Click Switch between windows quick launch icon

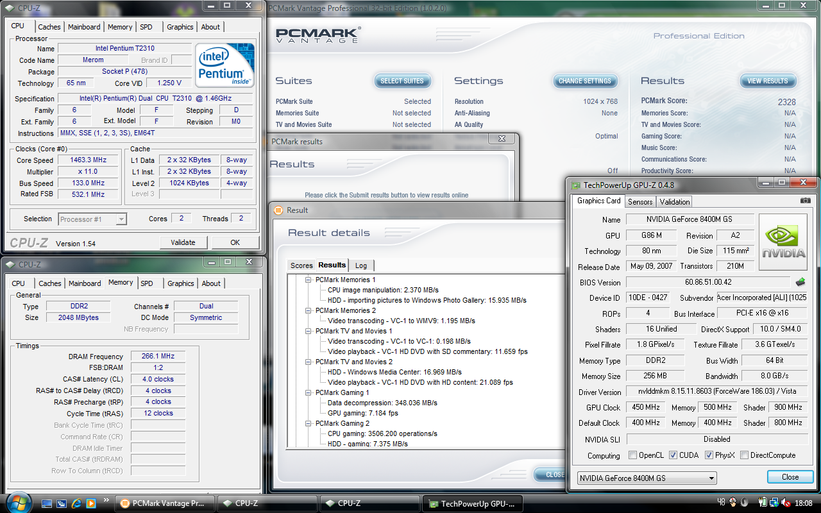pos(62,503)
